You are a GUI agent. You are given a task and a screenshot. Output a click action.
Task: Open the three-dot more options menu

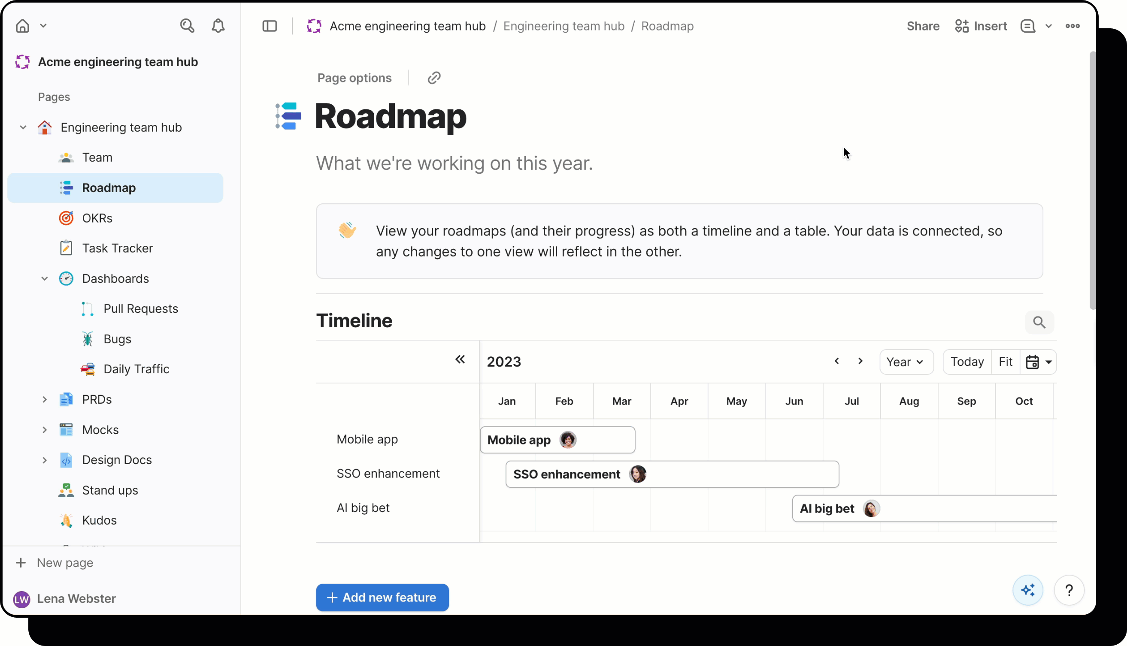pos(1072,26)
